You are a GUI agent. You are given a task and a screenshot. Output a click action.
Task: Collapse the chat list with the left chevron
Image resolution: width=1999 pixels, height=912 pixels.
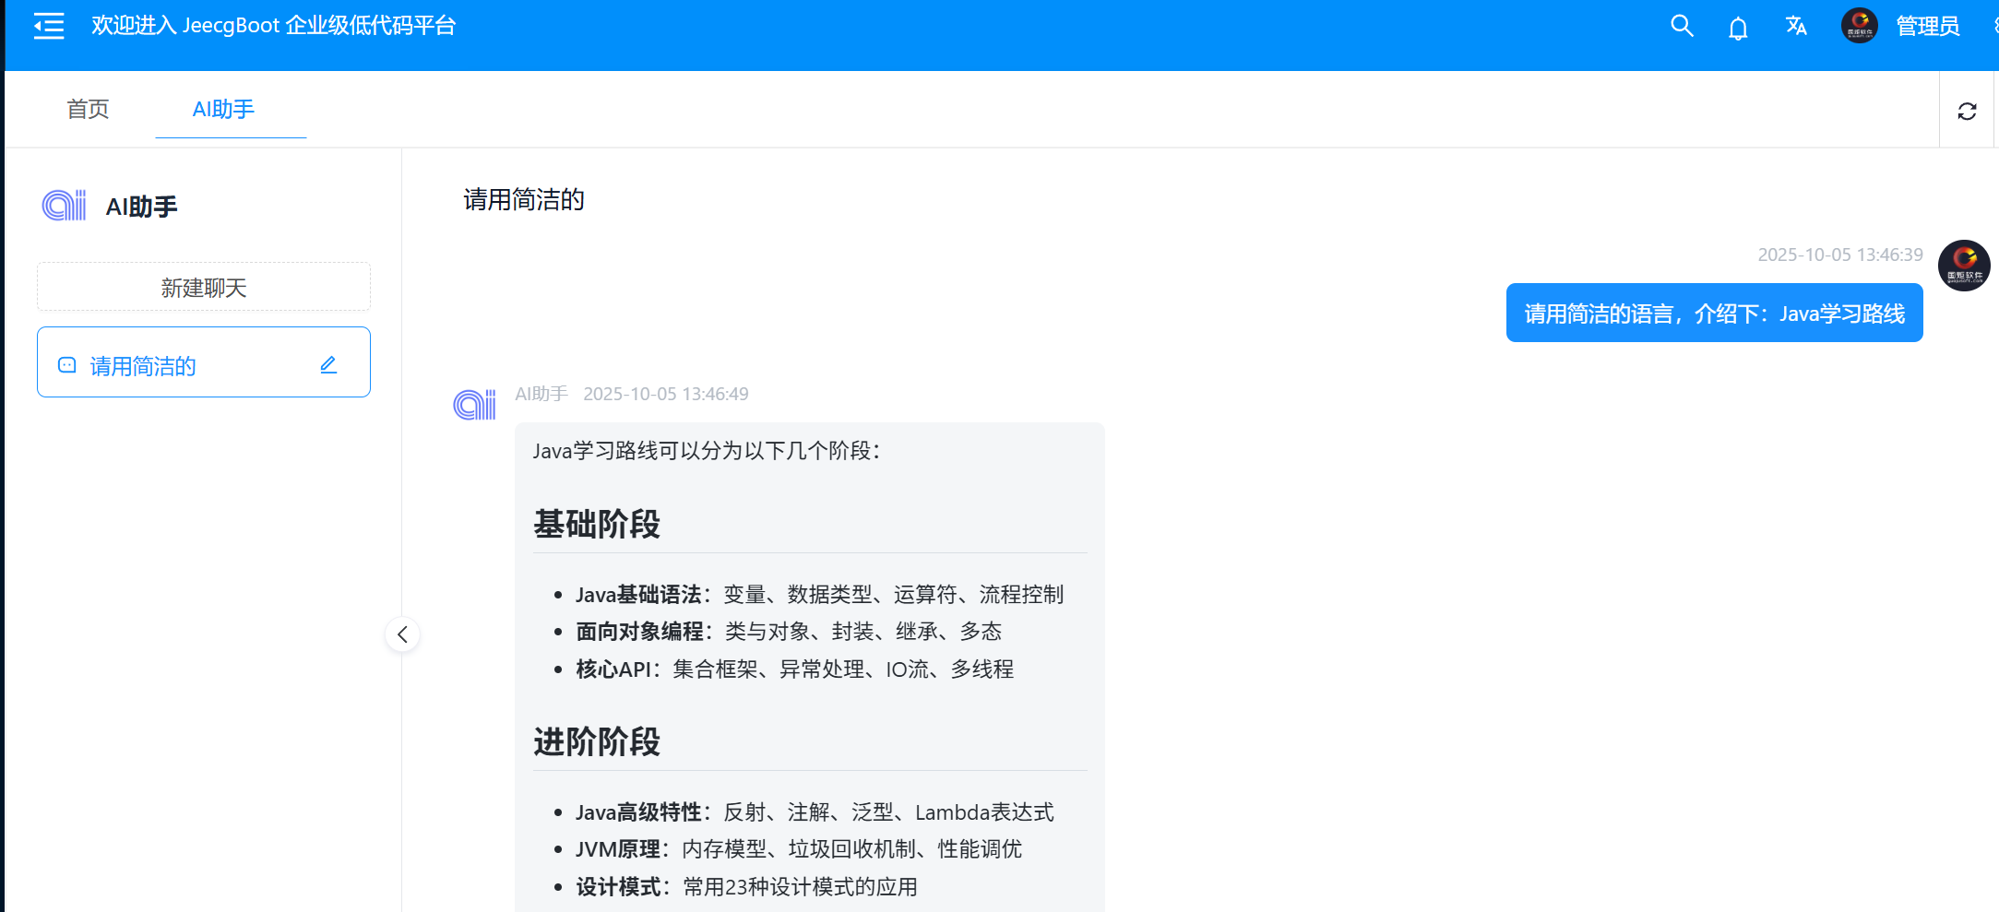402,634
